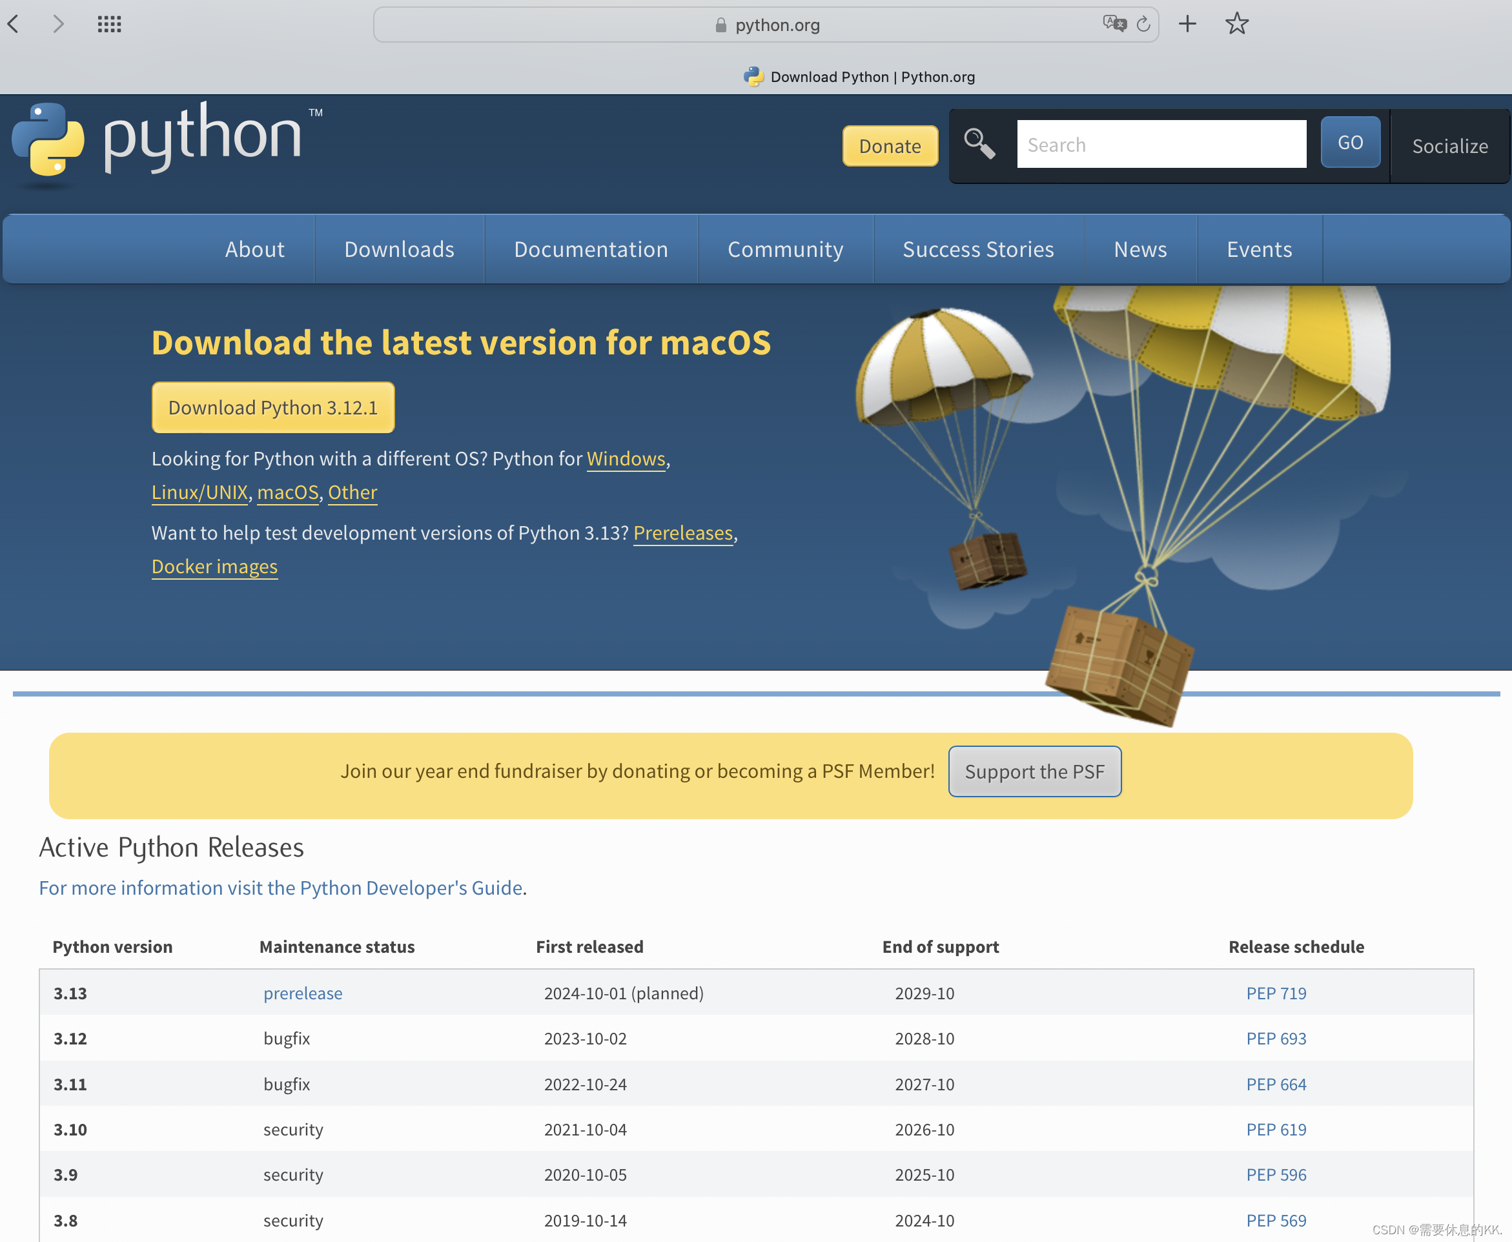Click the 3.8 version cell
The image size is (1512, 1242).
(66, 1221)
